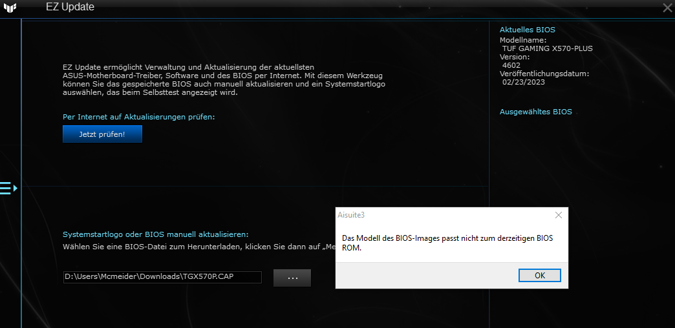Click the BIOS-Images error message text
This screenshot has width=675, height=328.
pos(447,243)
